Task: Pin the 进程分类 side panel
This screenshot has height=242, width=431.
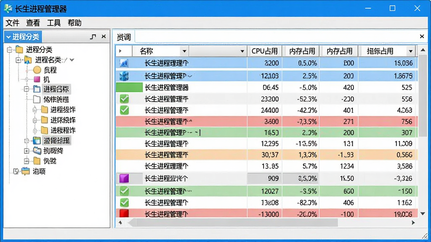Action: click(x=93, y=37)
